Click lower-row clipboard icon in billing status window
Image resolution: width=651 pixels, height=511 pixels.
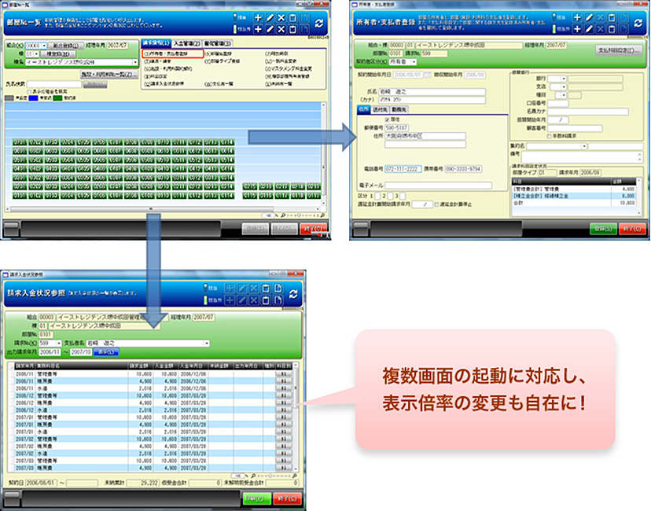tap(266, 300)
